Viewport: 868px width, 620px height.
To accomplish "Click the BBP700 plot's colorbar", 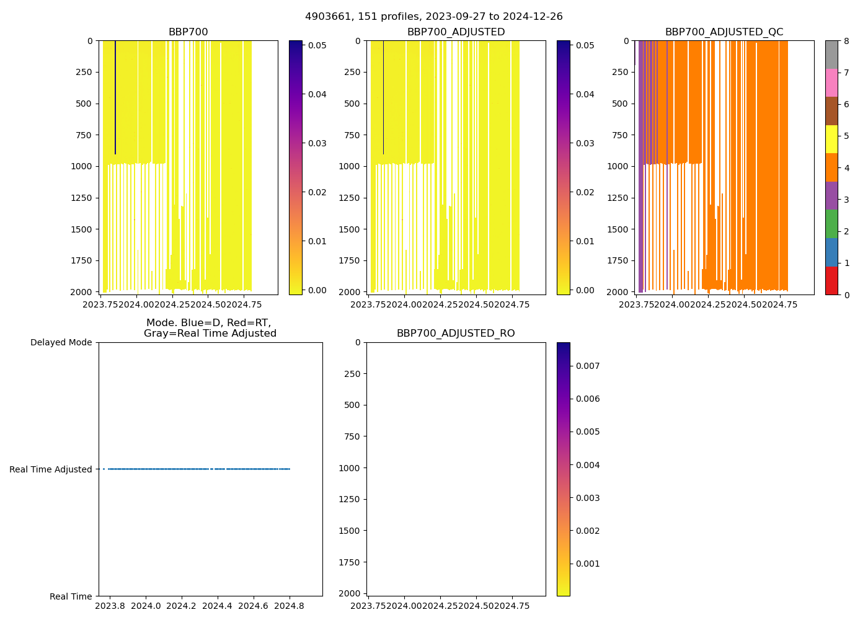I will tap(295, 167).
